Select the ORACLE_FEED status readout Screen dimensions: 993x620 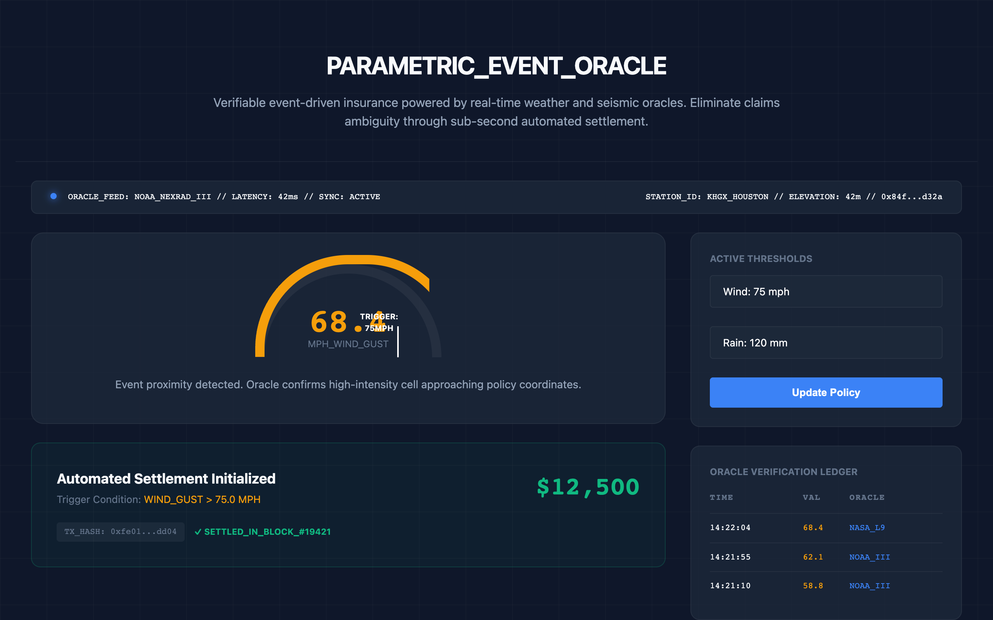[224, 197]
